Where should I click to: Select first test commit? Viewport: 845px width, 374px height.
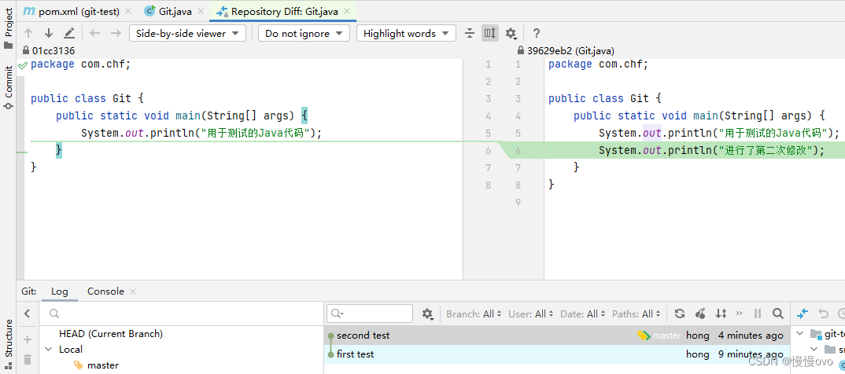tap(557, 354)
